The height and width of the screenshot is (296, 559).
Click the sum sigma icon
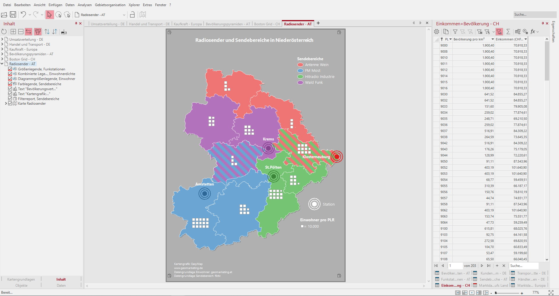(508, 32)
